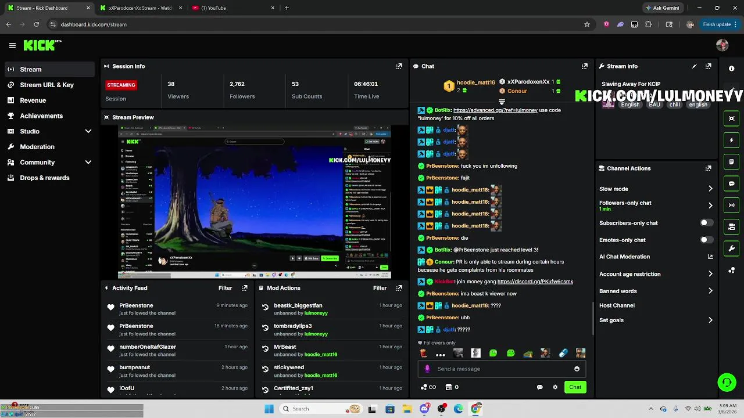Open Achievements in sidebar
Screen dimensions: 744x418
[x=49, y=116]
